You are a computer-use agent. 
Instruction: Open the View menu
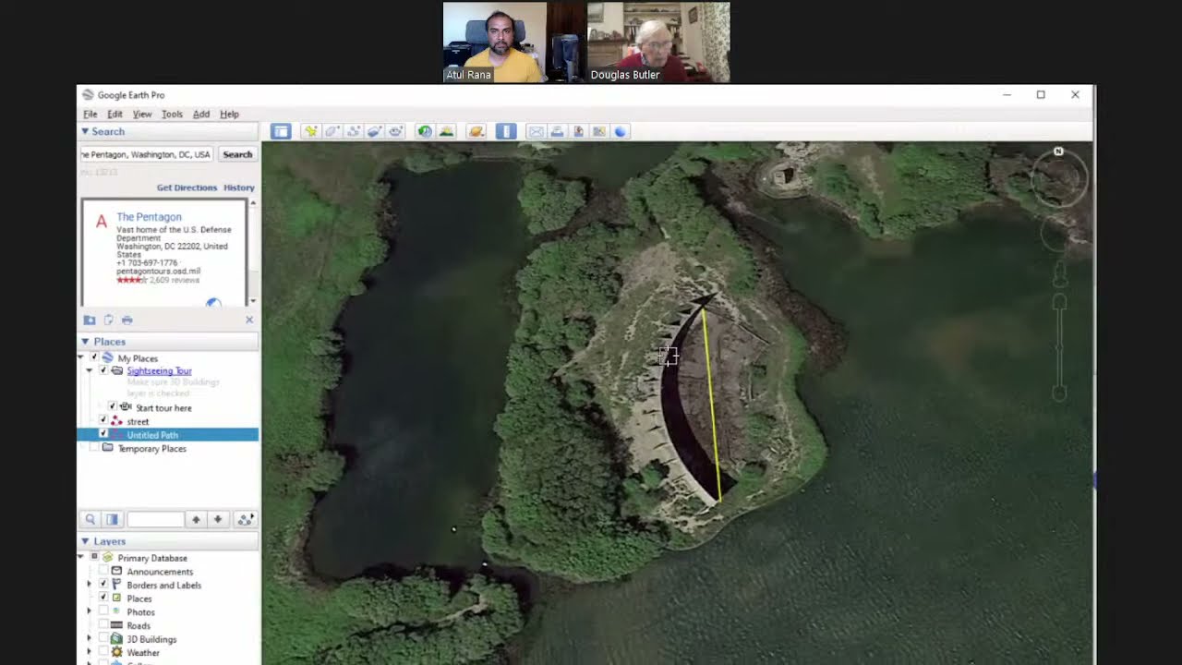142,114
